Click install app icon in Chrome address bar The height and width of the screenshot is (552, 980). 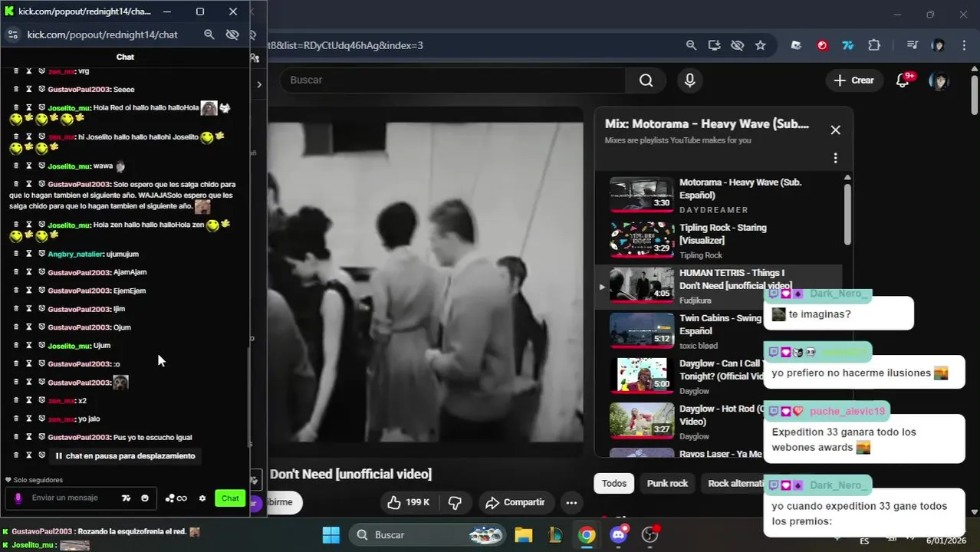[715, 45]
